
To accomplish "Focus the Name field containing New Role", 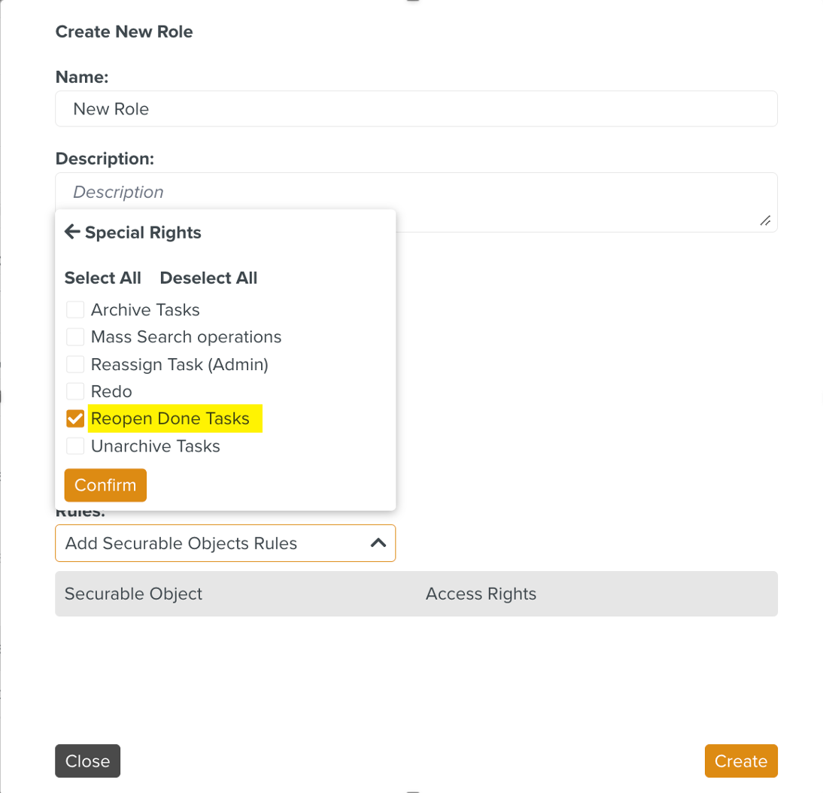I will tap(416, 109).
